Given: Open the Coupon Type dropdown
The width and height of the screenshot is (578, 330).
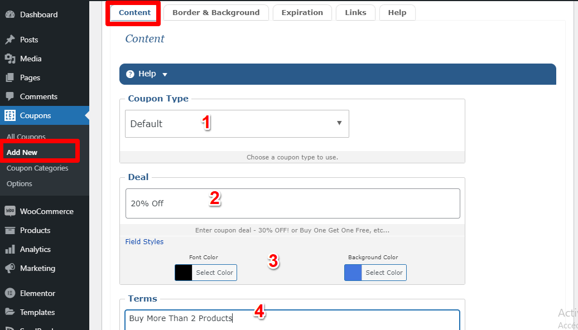Looking at the screenshot, I should [x=237, y=124].
